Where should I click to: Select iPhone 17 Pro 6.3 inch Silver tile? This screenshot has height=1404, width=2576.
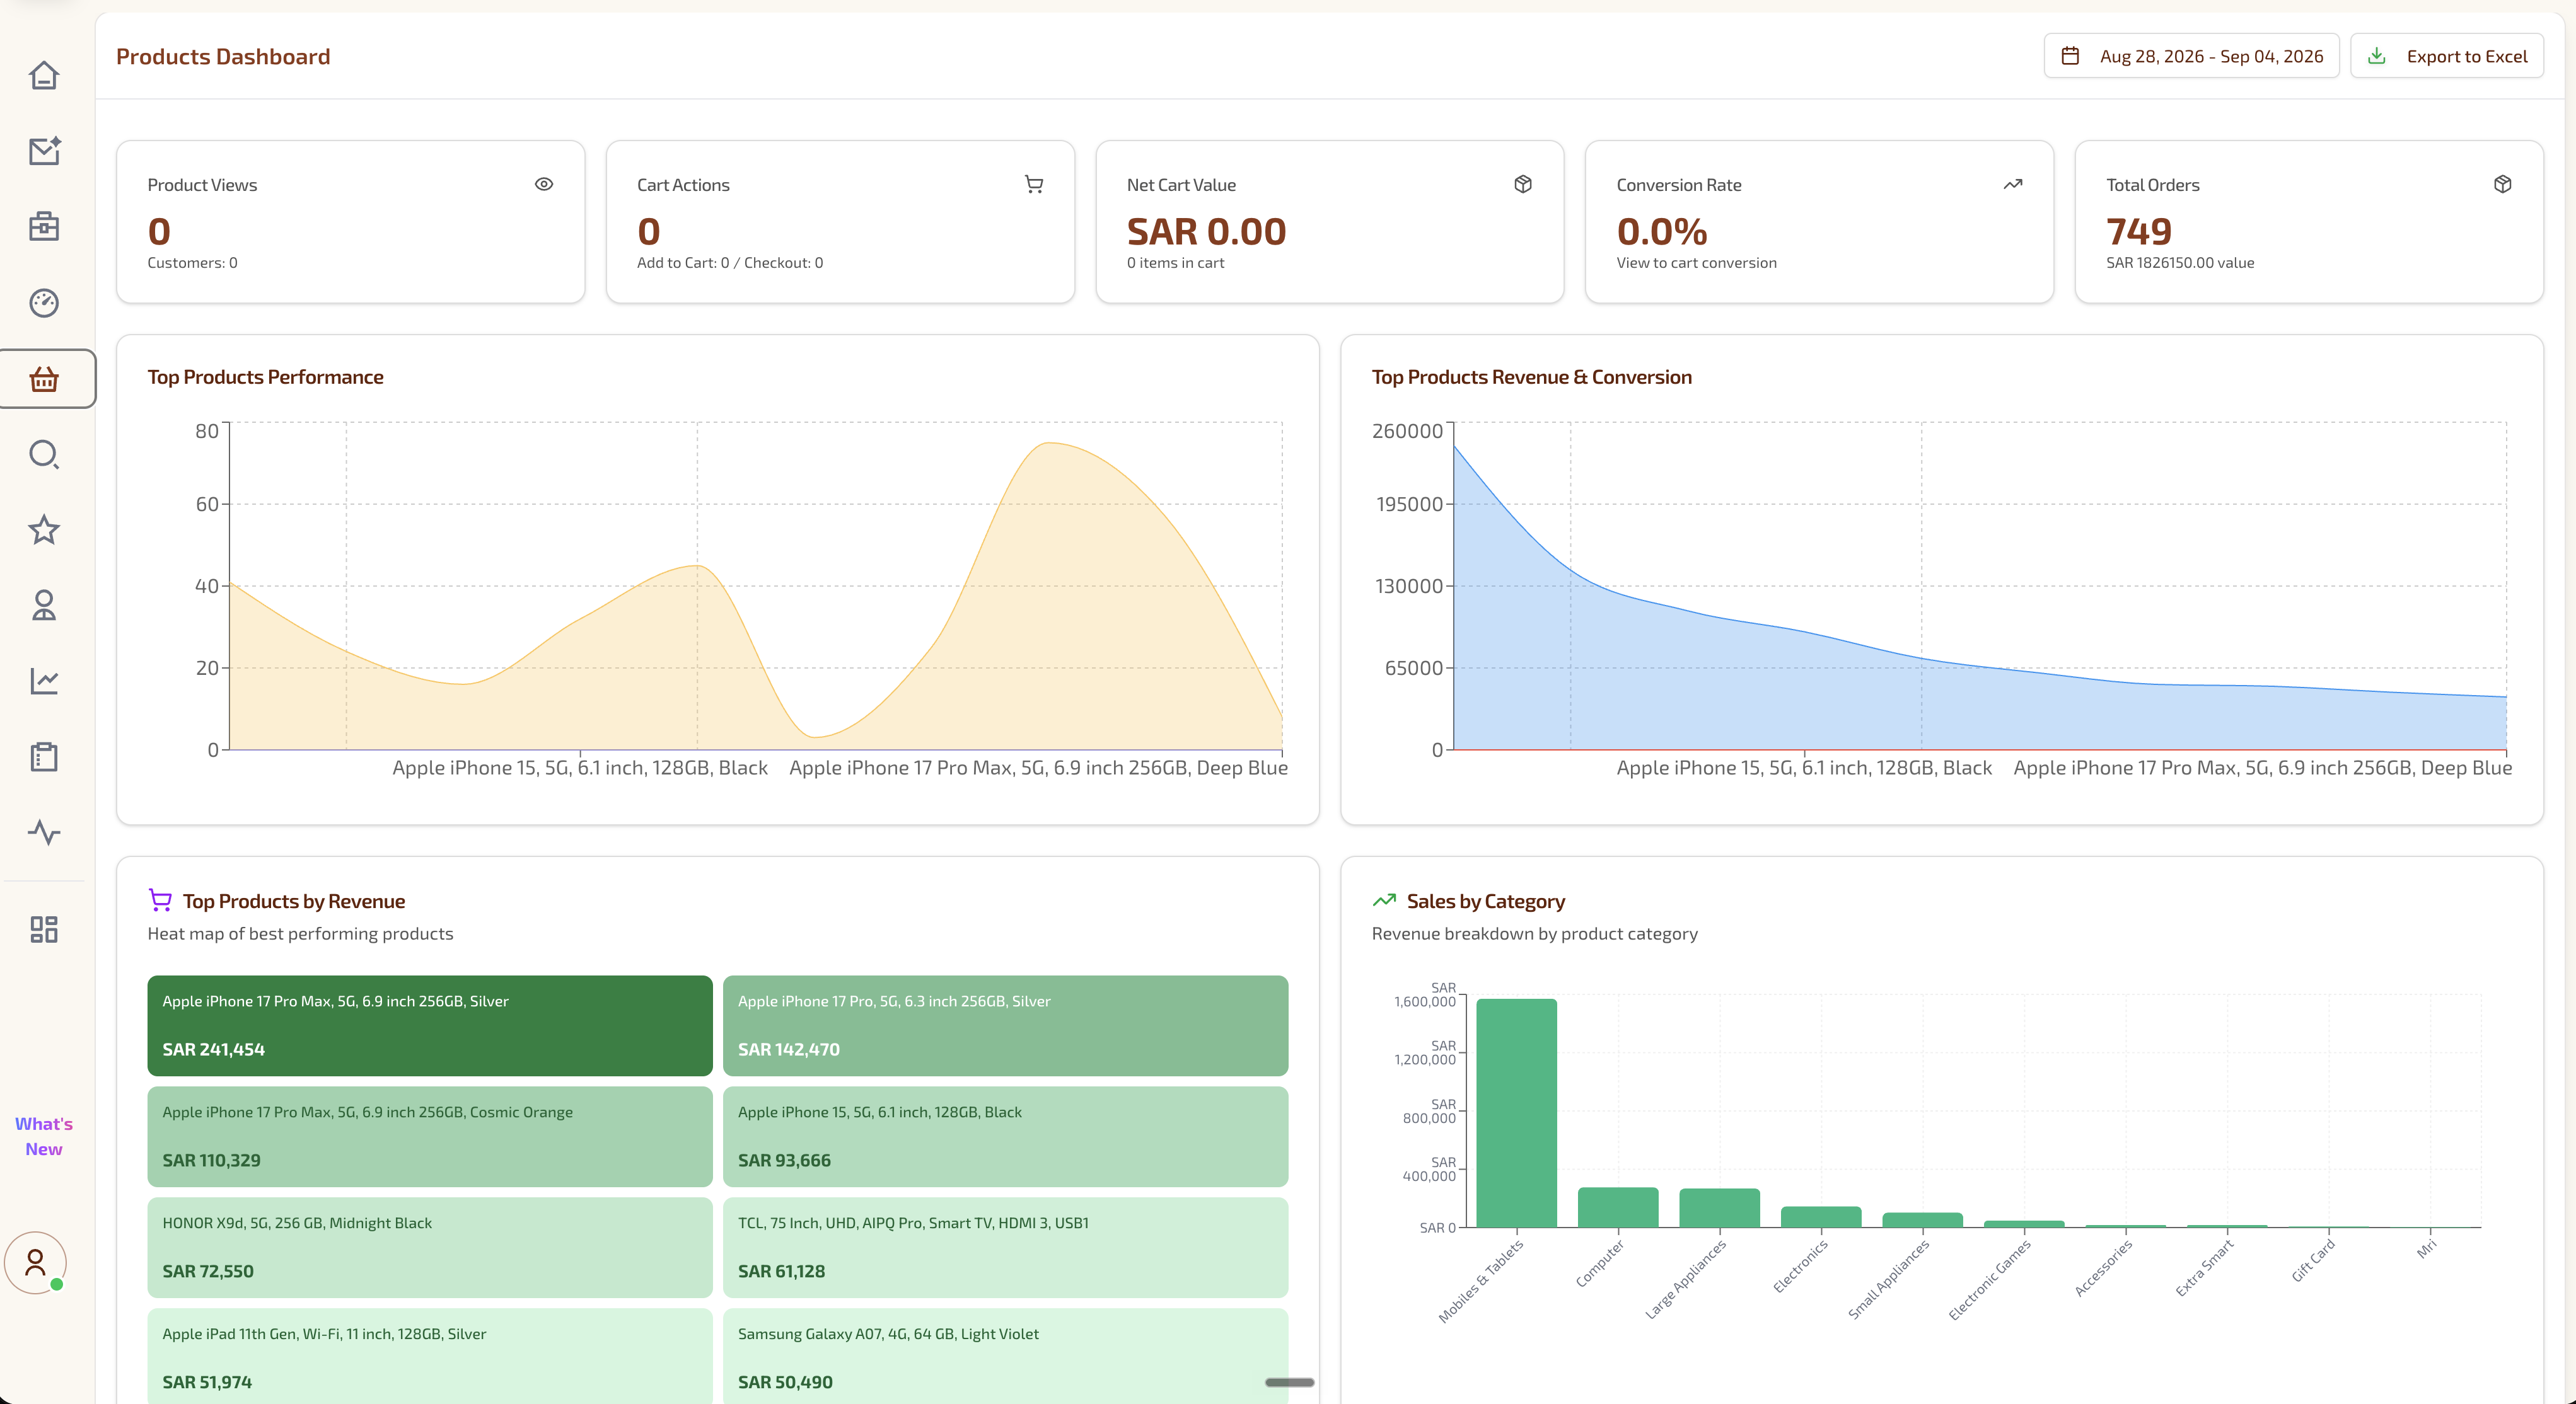pos(1005,1025)
